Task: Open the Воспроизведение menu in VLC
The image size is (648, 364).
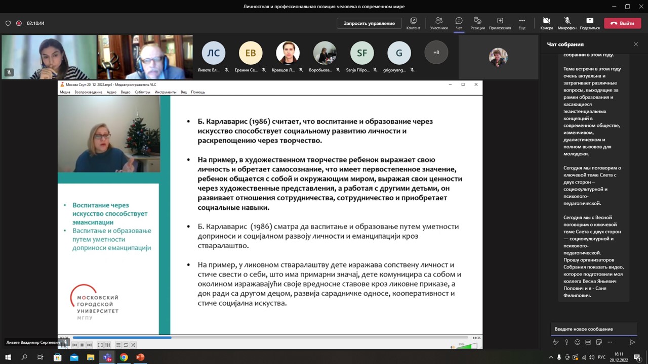Action: (x=88, y=92)
